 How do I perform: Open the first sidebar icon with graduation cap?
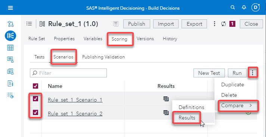tap(10, 24)
